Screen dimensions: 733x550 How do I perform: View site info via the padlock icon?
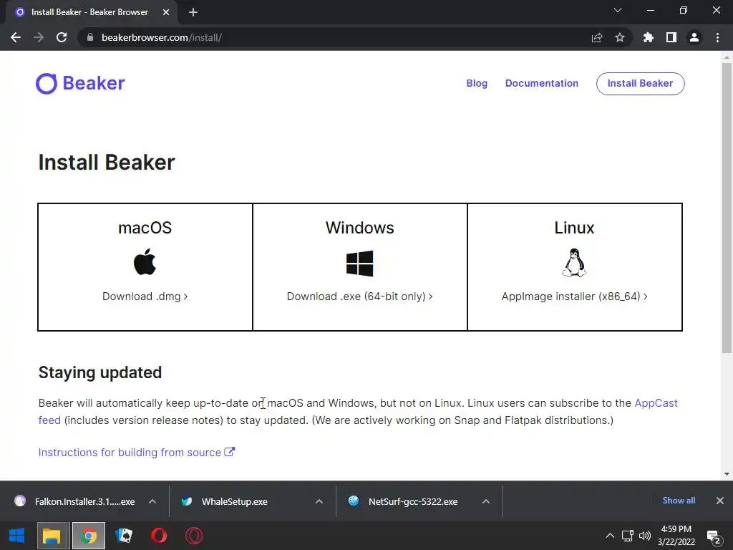pyautogui.click(x=90, y=37)
